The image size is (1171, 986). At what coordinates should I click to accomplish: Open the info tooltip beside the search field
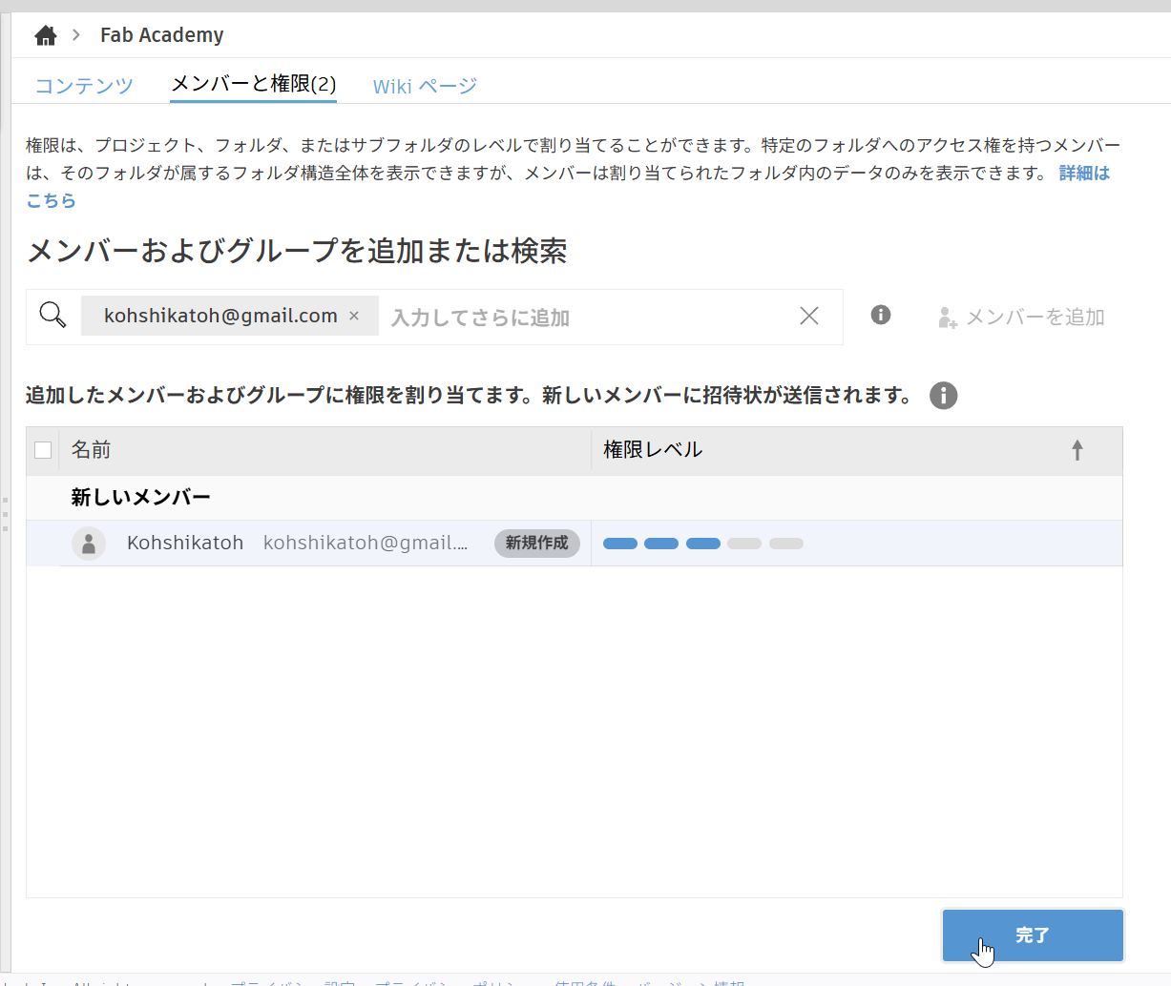(x=880, y=315)
